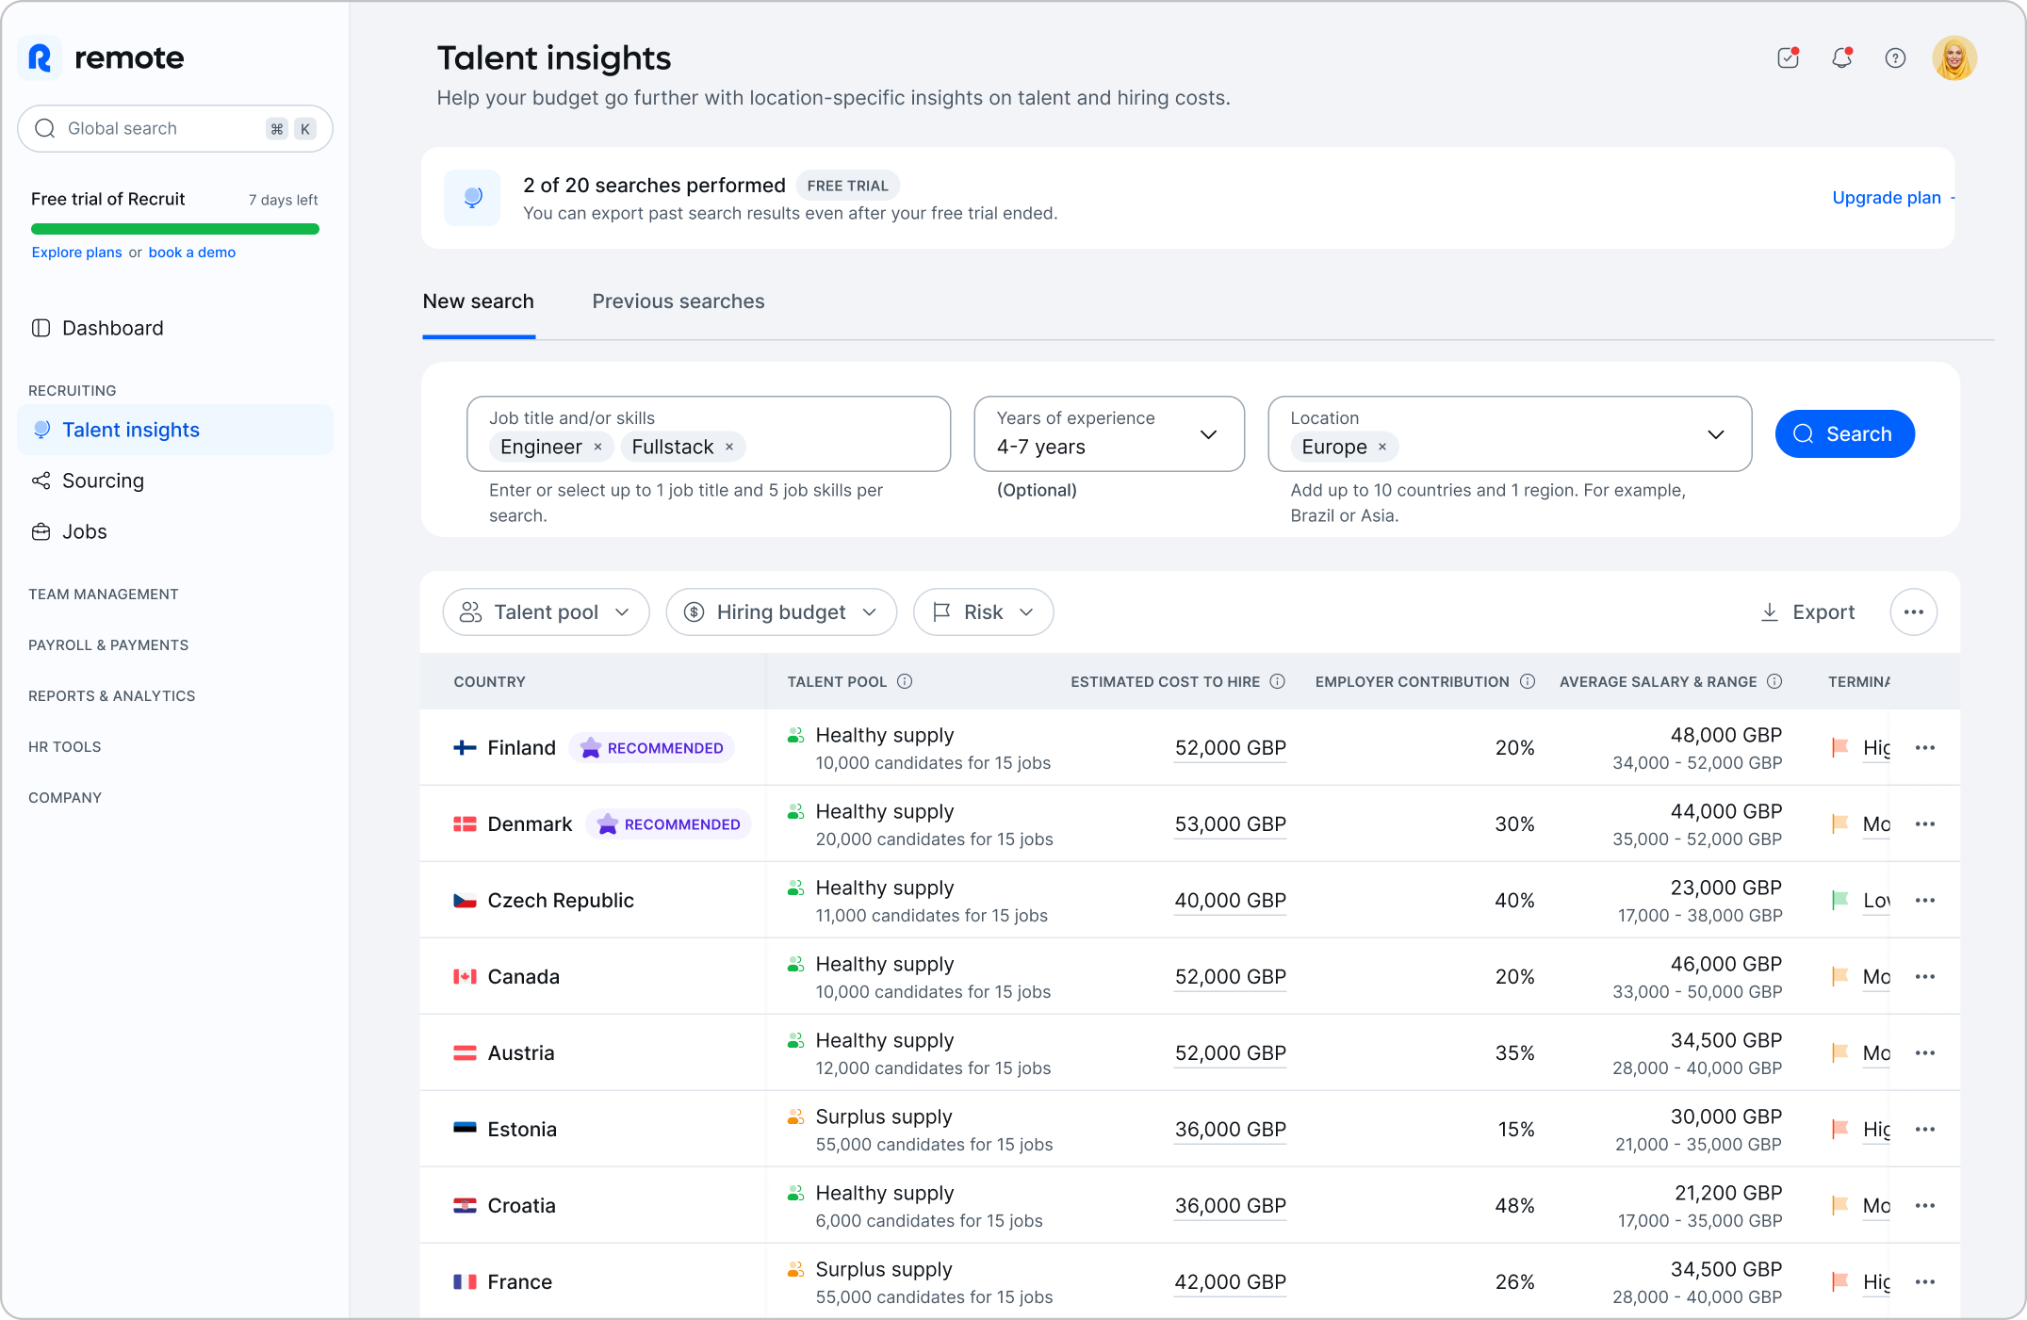Open row options for the Finland row
This screenshot has height=1320, width=2027.
click(1925, 747)
